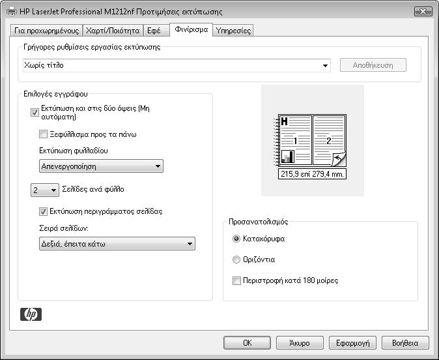Click the '215,9 επί 279,4 mm.' size label
The image size is (439, 360).
312,174
